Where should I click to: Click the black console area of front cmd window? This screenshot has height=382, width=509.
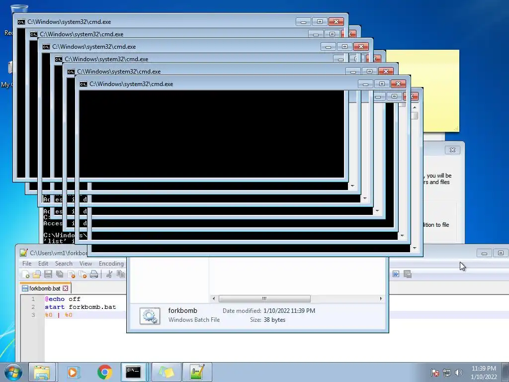click(x=212, y=134)
